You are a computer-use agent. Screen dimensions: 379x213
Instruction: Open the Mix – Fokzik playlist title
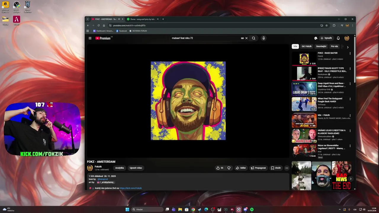pos(324,115)
